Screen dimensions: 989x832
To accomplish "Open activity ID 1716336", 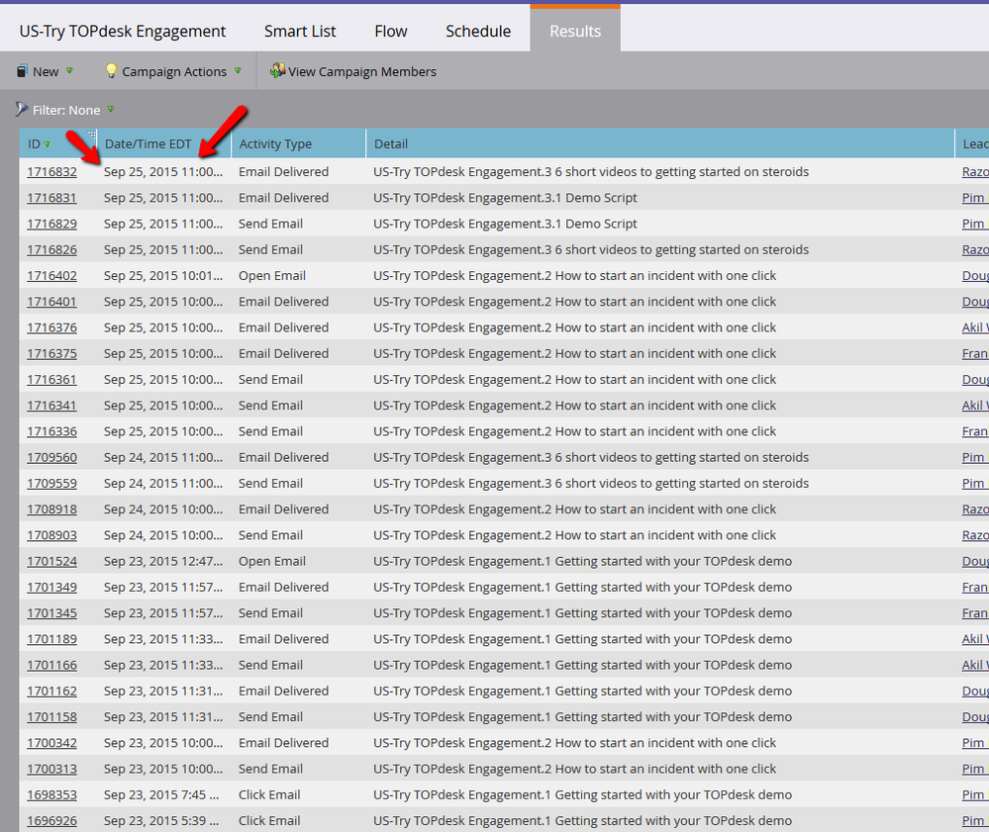I will click(x=51, y=431).
